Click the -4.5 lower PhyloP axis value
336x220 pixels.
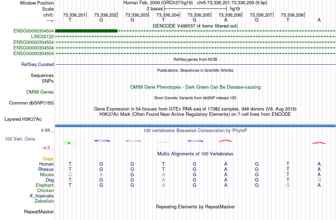tap(46, 148)
